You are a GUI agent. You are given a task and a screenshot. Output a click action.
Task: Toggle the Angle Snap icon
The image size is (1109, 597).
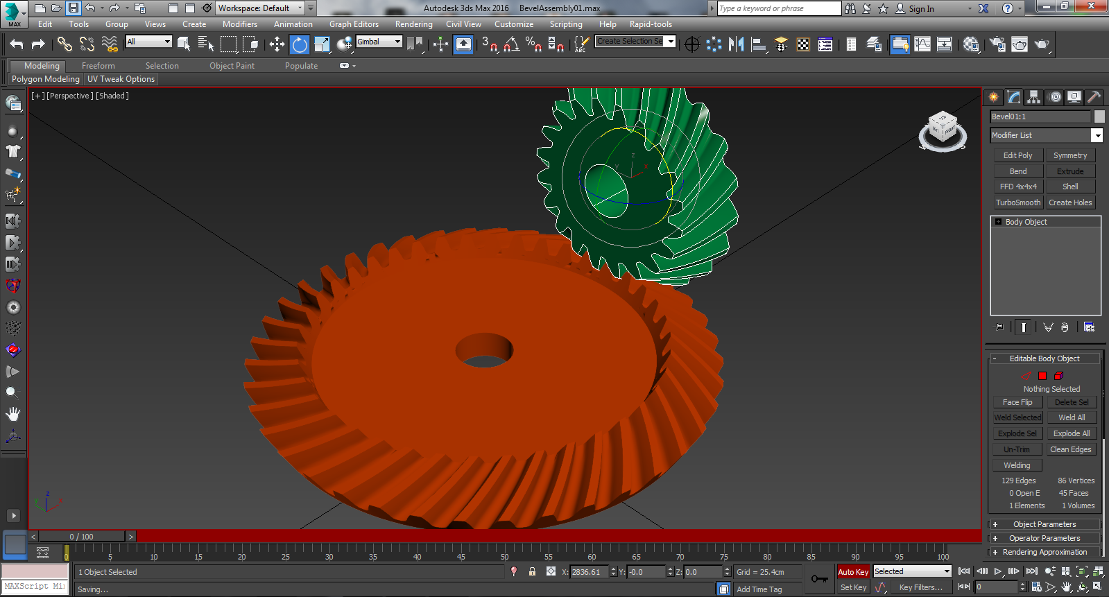click(512, 44)
